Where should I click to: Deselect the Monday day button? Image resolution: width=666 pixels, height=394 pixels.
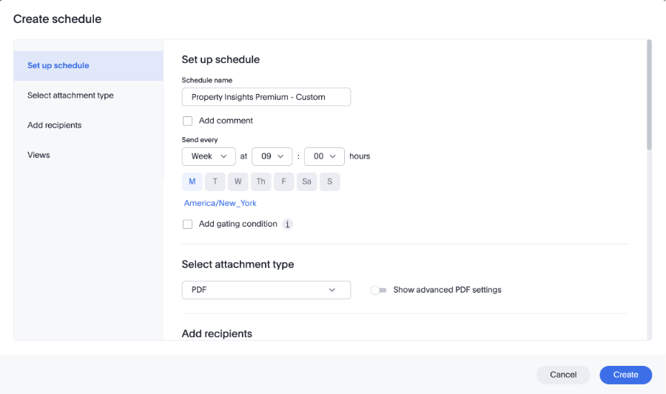click(192, 181)
